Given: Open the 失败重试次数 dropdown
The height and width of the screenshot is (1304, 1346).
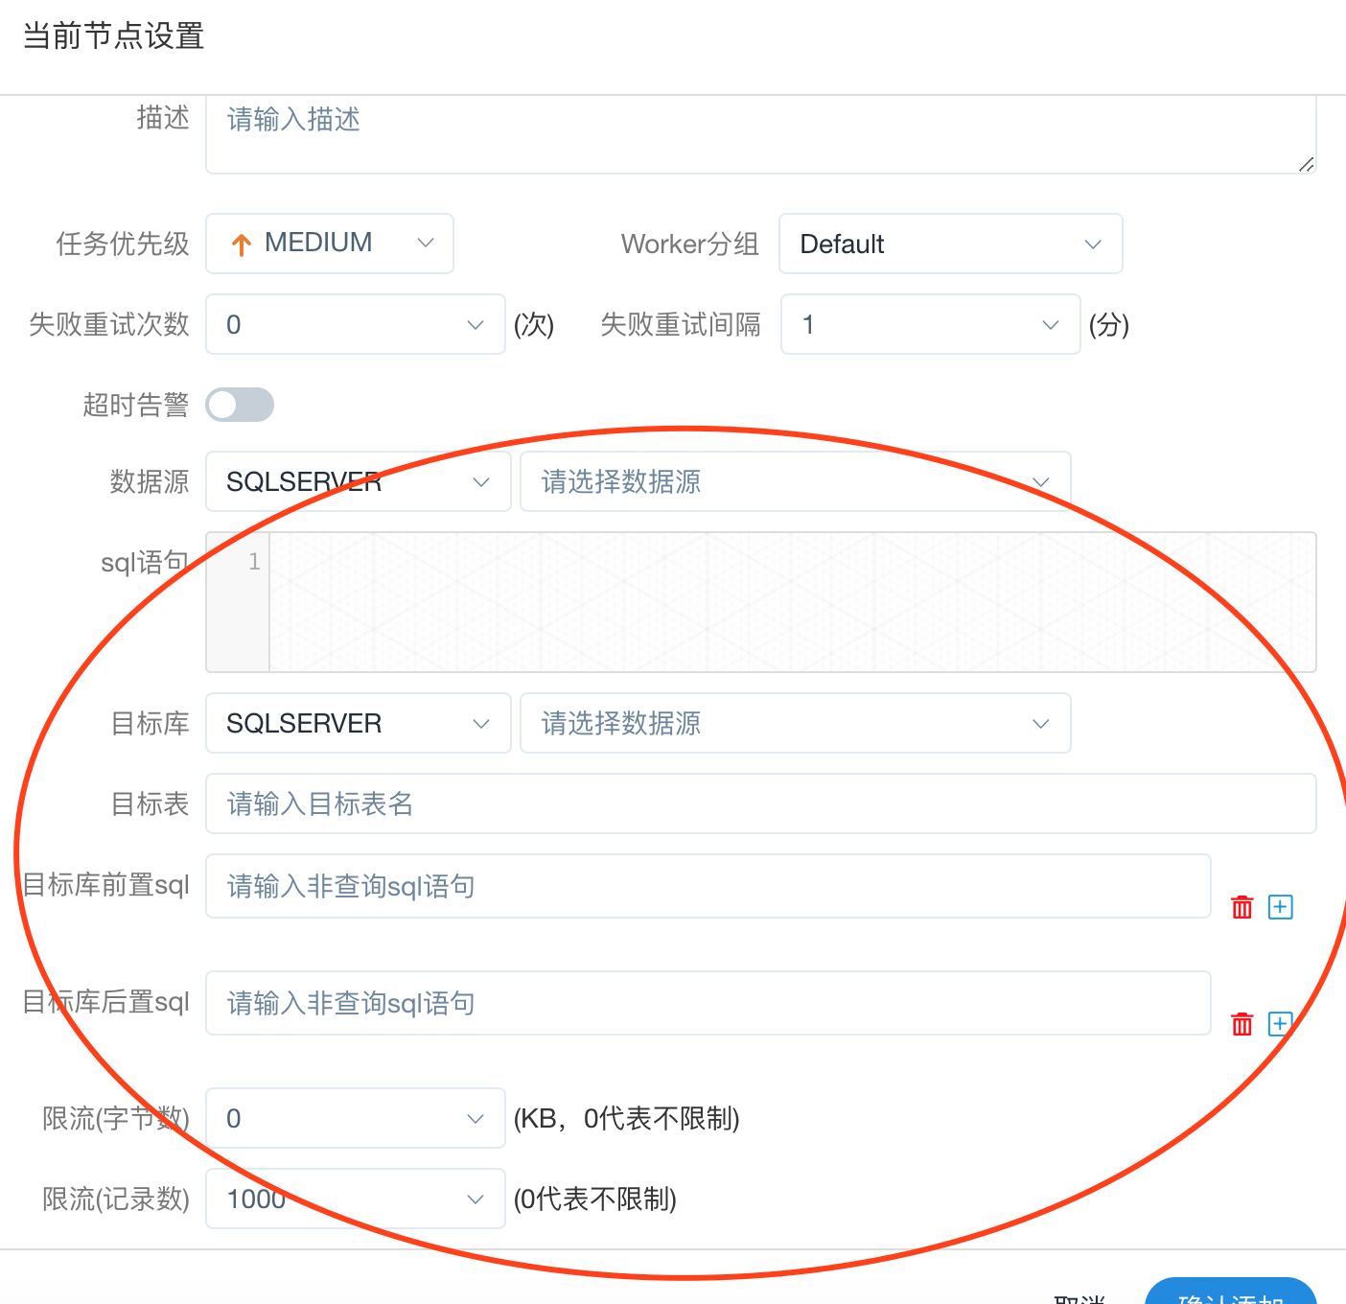Looking at the screenshot, I should click(x=356, y=324).
